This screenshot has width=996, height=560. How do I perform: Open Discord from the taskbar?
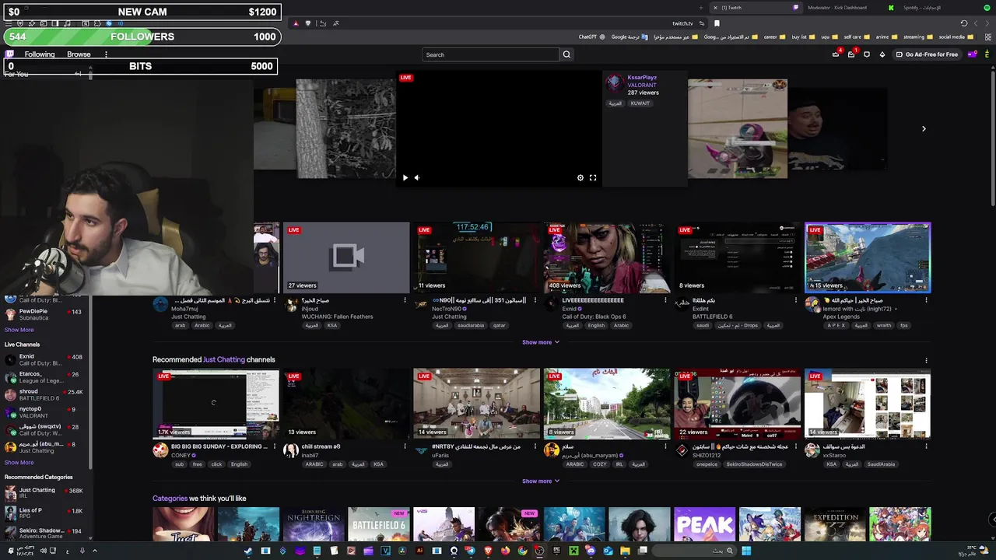point(590,551)
